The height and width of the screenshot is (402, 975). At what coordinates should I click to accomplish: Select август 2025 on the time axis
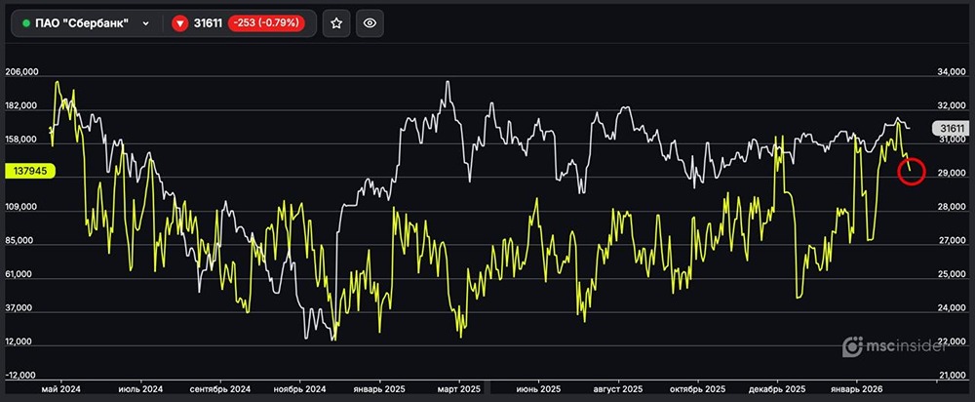(618, 389)
